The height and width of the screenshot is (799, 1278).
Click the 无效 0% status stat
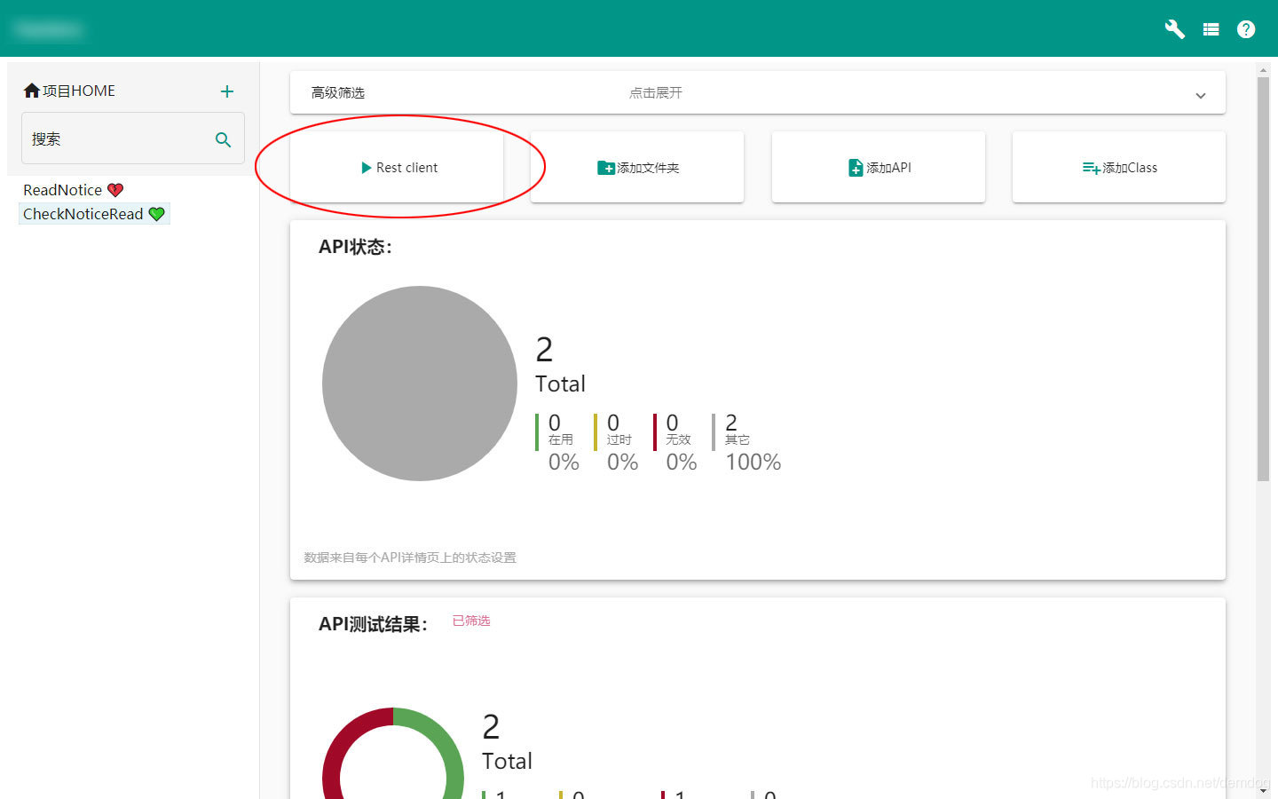(x=677, y=442)
